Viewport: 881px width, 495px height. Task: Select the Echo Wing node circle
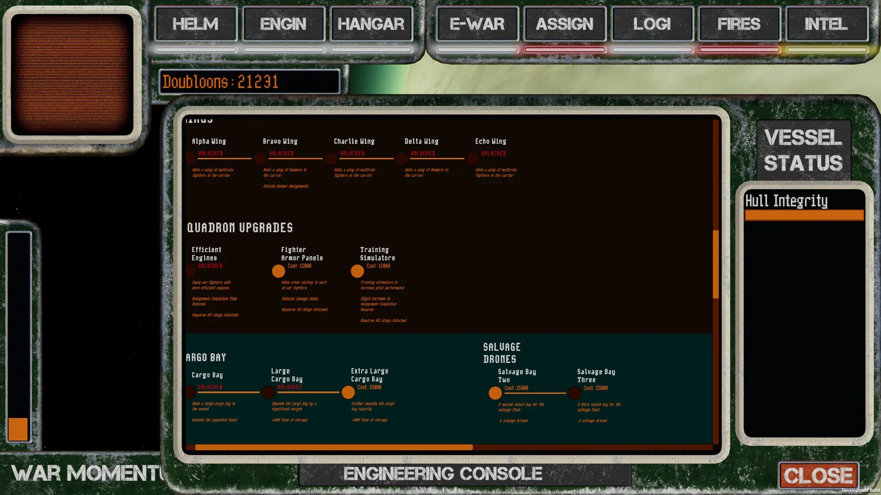[472, 159]
